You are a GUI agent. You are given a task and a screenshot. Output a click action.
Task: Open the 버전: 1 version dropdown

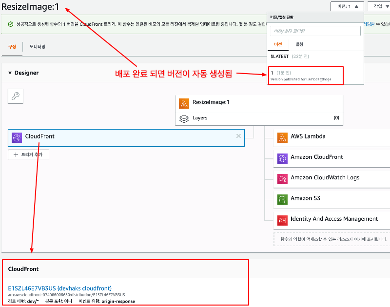tap(347, 6)
